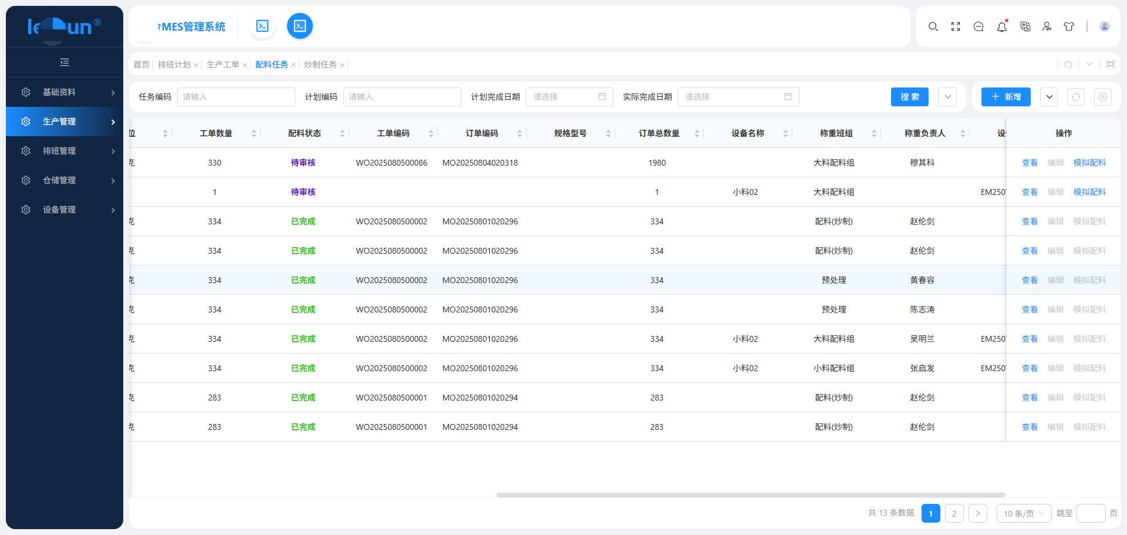The width and height of the screenshot is (1127, 535).
Task: Collapse the sidebar with the hamburger icon
Action: click(65, 62)
